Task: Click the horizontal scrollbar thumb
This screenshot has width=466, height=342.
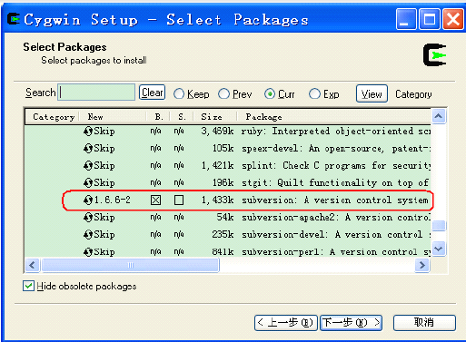Action: [x=131, y=266]
